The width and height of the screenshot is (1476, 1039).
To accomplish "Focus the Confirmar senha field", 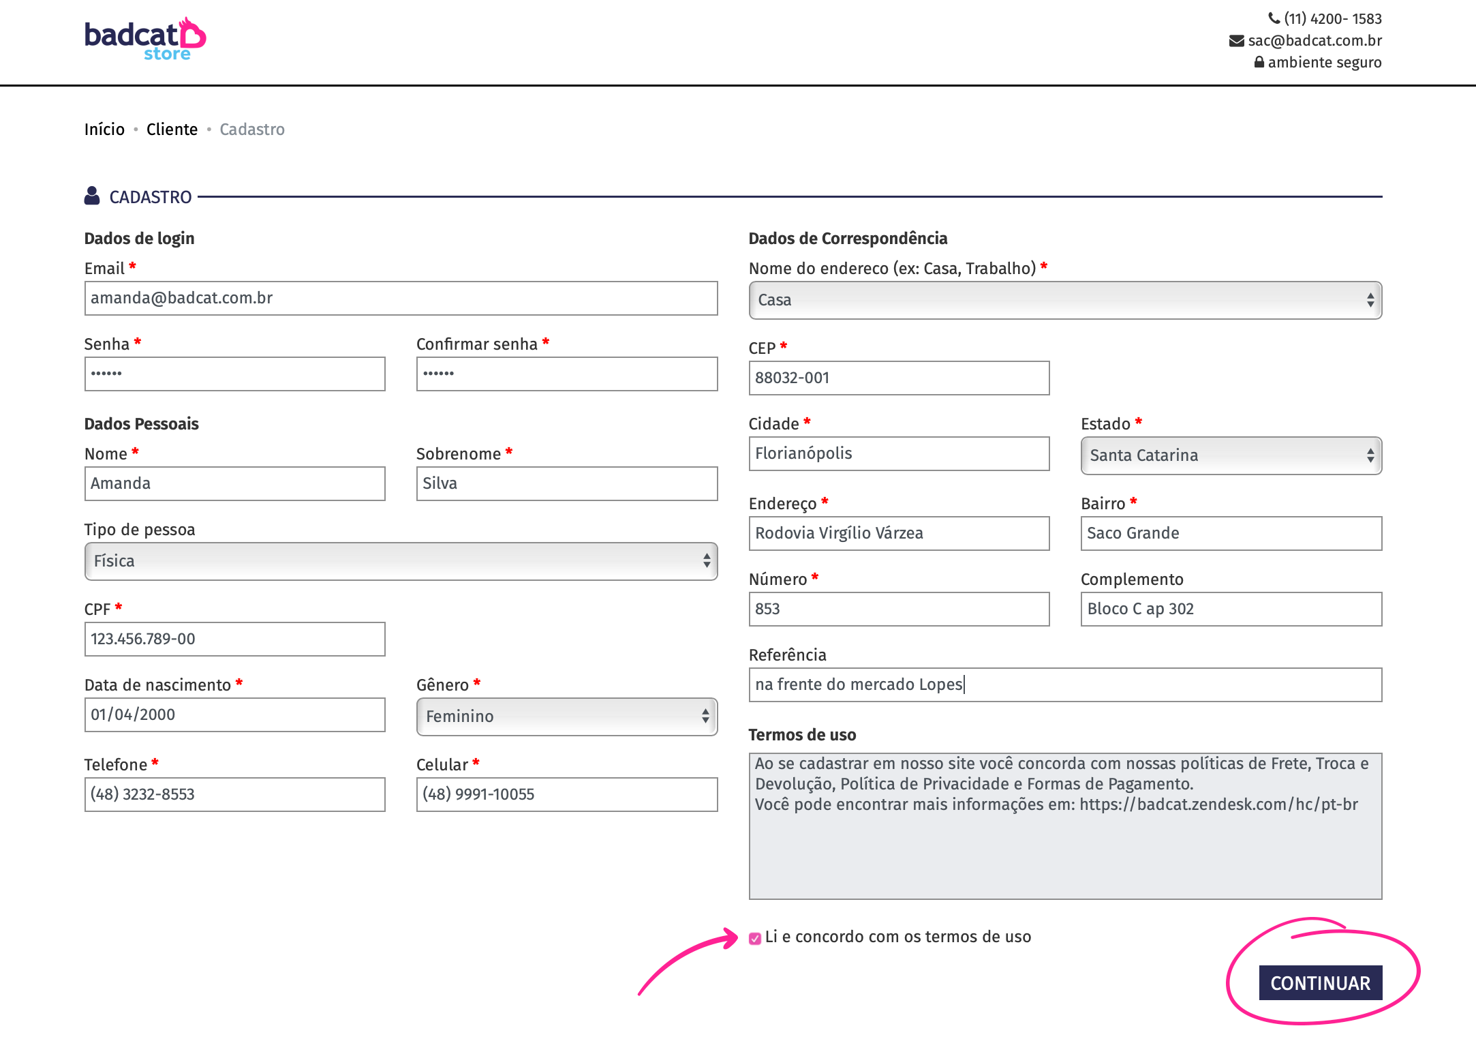I will pos(567,374).
